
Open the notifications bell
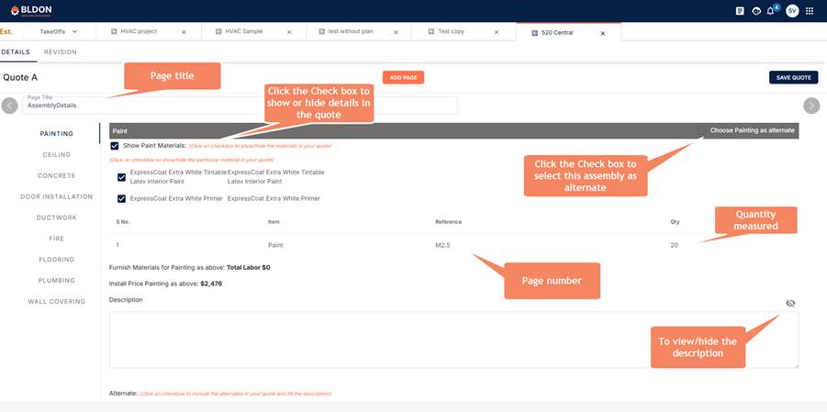pyautogui.click(x=772, y=11)
